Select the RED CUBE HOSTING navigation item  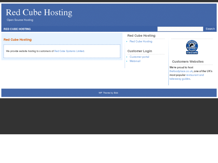17,29
